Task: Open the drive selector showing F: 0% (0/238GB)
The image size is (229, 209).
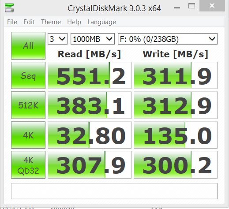Action: click(168, 39)
